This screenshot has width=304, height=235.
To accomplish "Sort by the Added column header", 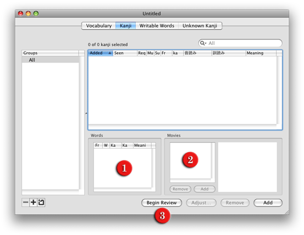I will [x=101, y=53].
